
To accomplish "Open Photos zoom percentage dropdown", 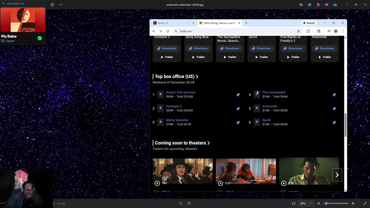I will click(306, 203).
